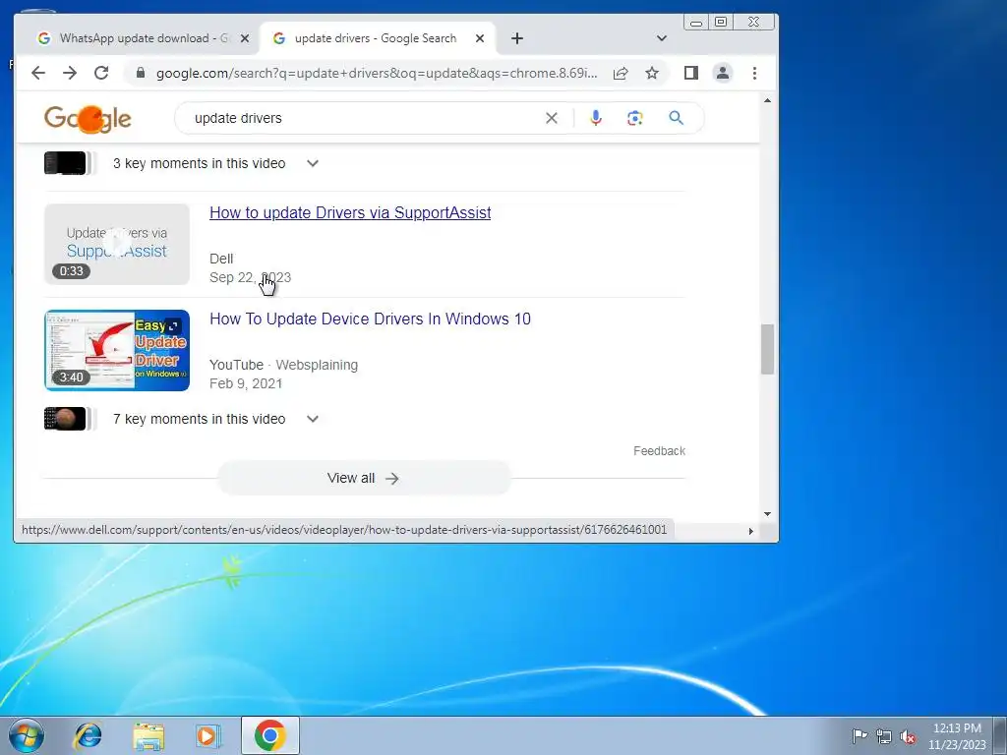Screen dimensions: 1007x755
Task: Close the WhatsApp update download tab
Action: point(245,38)
